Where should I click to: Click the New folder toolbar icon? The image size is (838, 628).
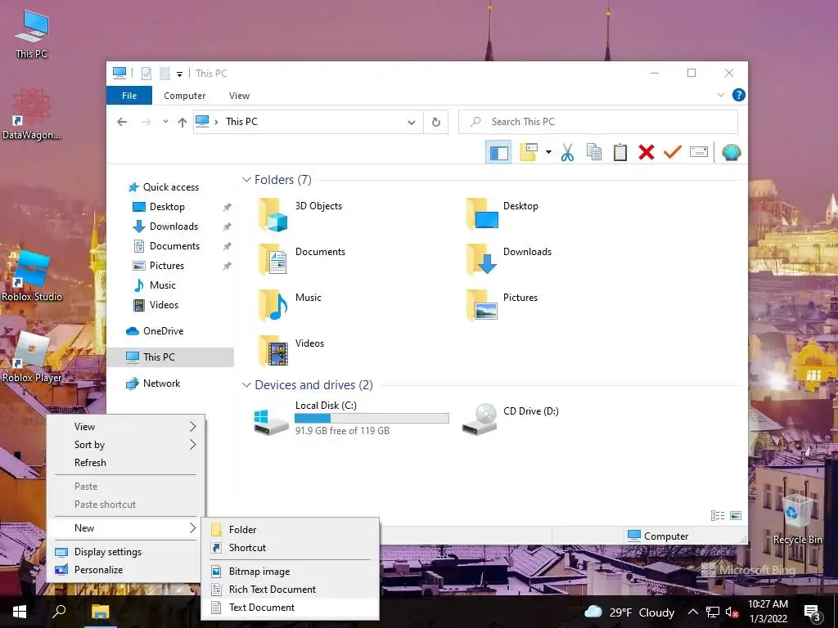pos(529,153)
